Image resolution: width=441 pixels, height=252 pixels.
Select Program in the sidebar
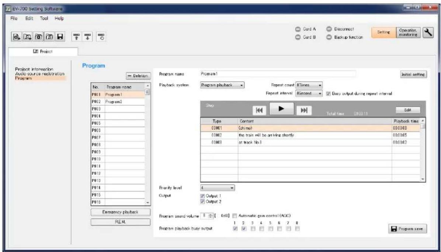tap(40, 78)
